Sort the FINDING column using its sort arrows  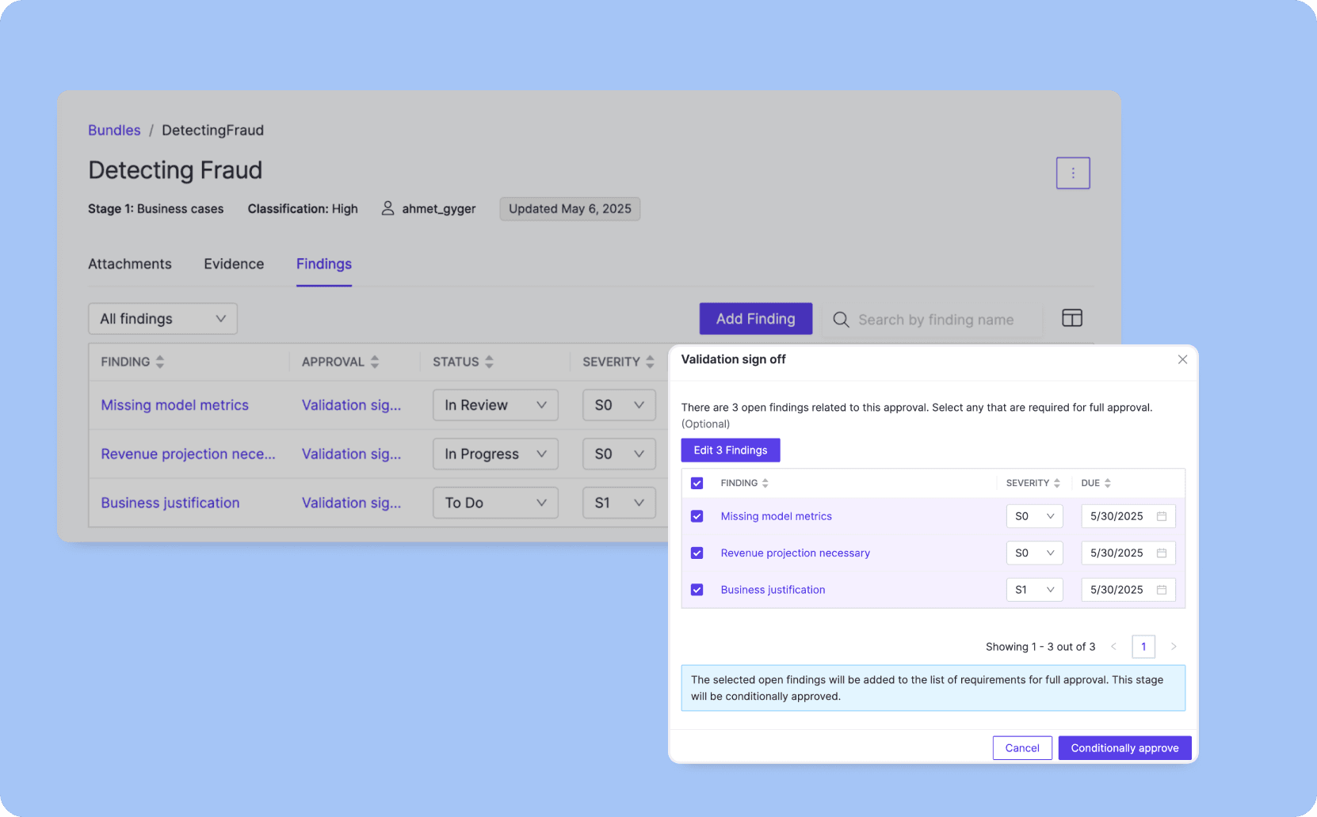tap(159, 361)
